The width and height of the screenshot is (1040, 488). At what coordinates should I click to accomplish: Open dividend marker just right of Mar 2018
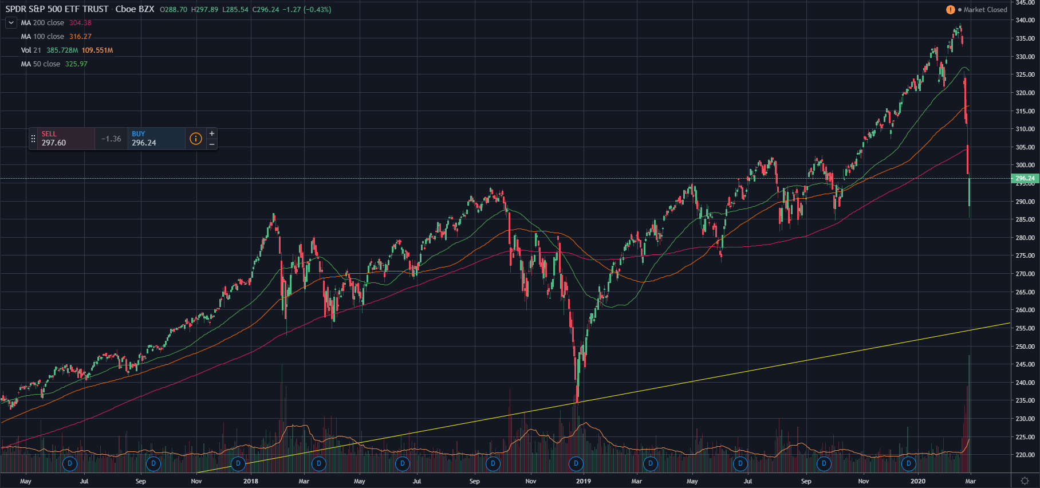click(x=319, y=463)
